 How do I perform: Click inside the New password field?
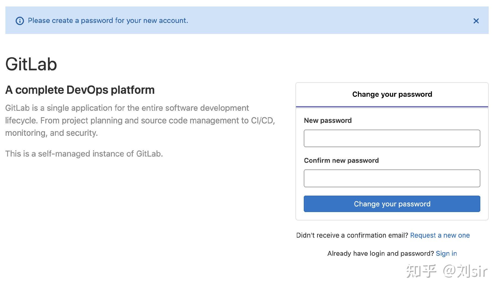(x=392, y=138)
